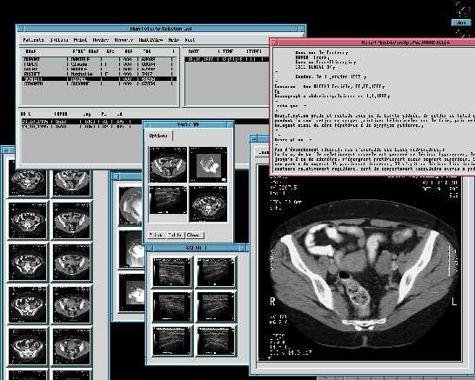Open the abdominal CT thumbnail with bright vertebra
Screen dimensions: 475x380
point(208,203)
